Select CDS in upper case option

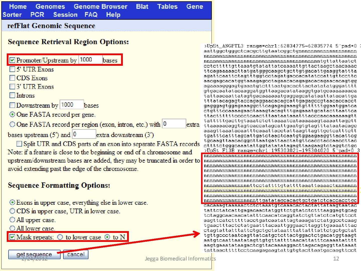tap(12, 211)
